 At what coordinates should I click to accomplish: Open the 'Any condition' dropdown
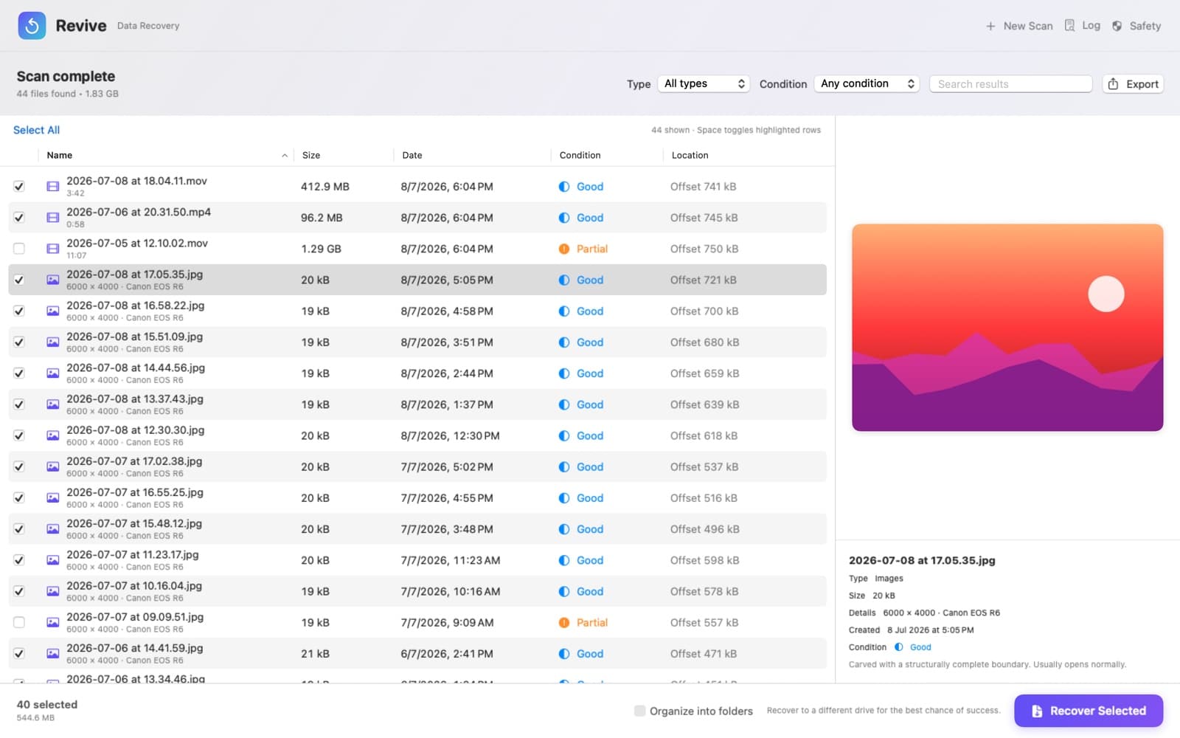pos(867,84)
